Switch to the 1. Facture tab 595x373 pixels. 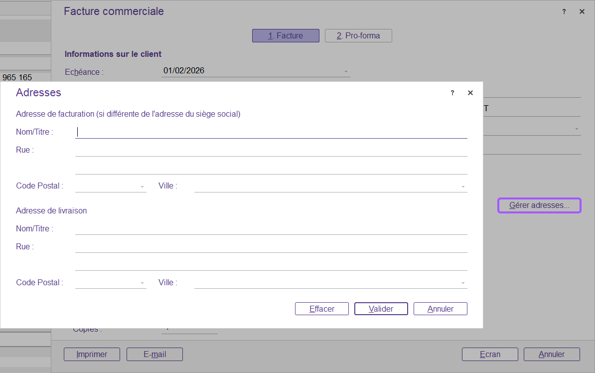click(x=286, y=36)
